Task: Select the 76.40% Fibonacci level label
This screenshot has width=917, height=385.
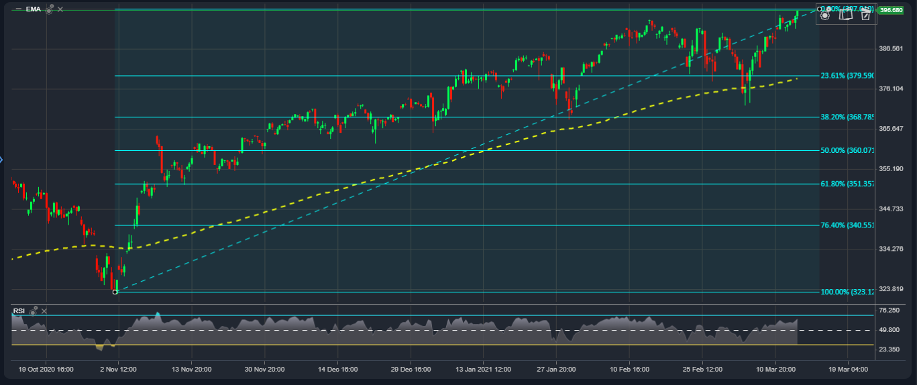Action: click(x=847, y=225)
